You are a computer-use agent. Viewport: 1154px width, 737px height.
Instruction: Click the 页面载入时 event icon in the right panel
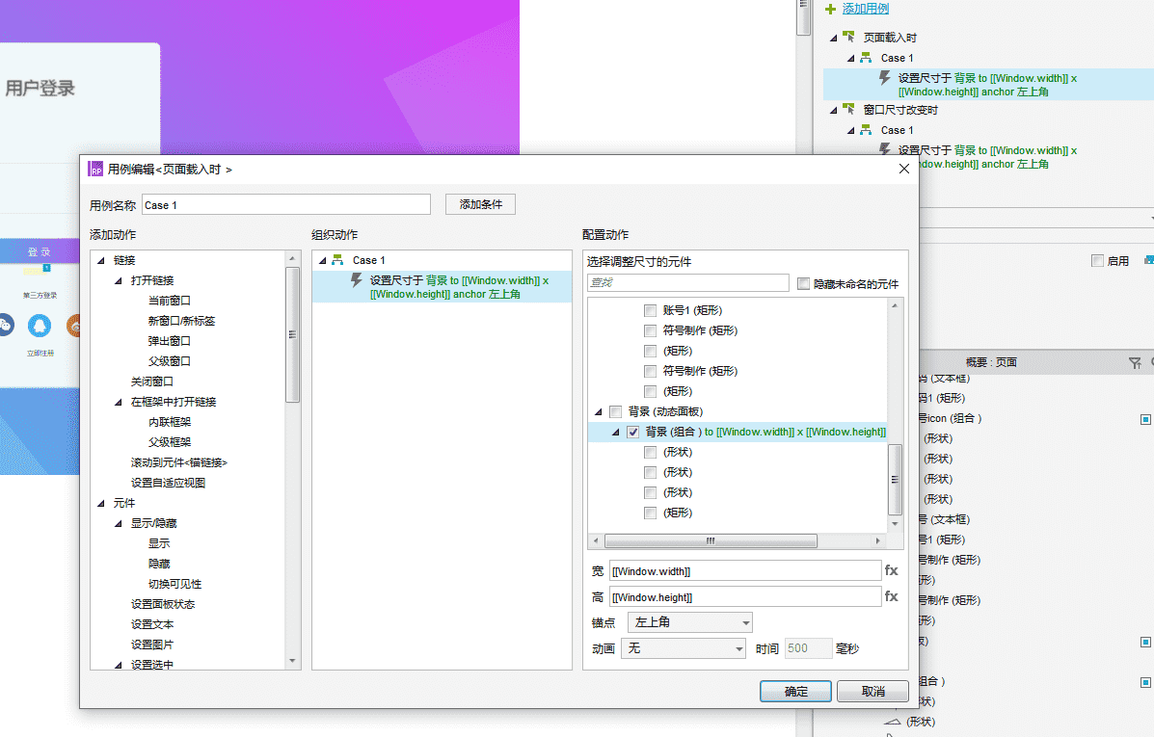[x=848, y=38]
